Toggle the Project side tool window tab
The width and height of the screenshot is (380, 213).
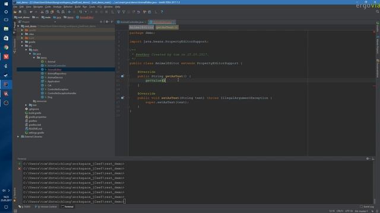[x=14, y=27]
